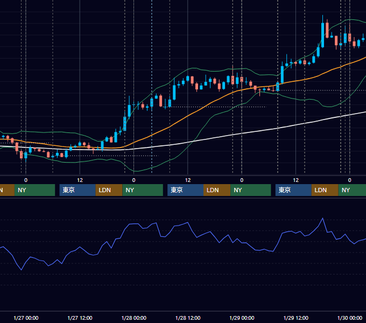Image resolution: width=366 pixels, height=323 pixels.
Task: Select the NY session block starting at 1/30 00:00
Action: pos(352,190)
